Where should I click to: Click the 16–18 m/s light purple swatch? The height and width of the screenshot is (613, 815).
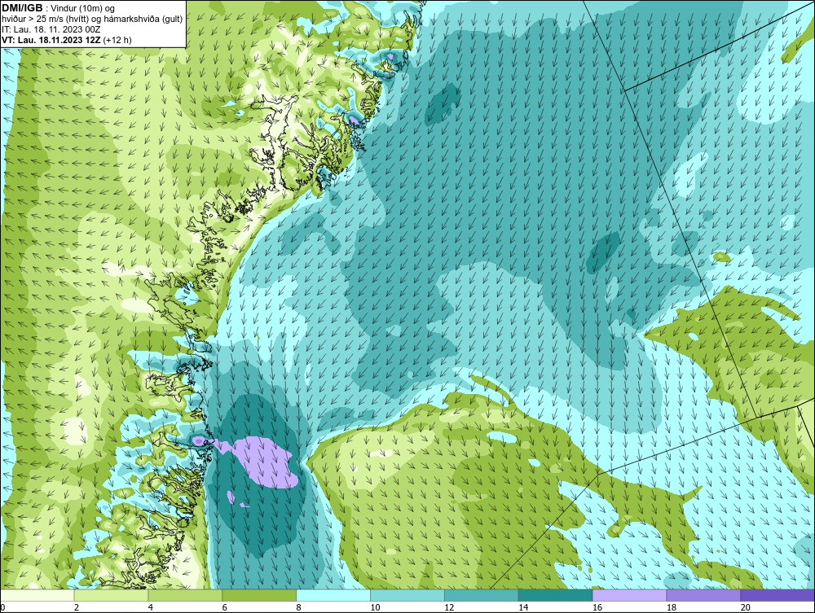pos(629,595)
